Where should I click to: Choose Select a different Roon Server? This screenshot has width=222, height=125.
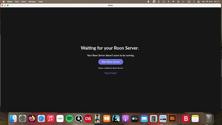(x=111, y=68)
